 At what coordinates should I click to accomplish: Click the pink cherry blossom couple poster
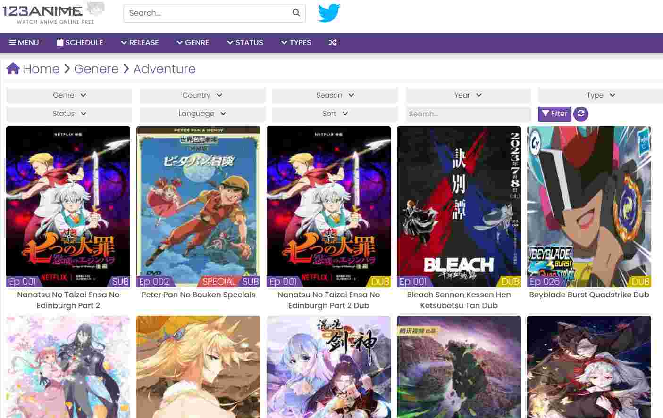[x=68, y=367]
